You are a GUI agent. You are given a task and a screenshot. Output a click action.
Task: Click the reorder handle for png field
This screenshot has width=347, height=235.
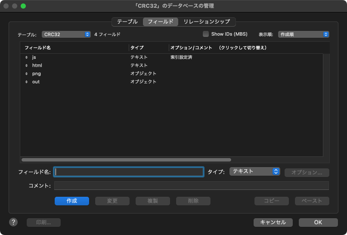click(26, 74)
